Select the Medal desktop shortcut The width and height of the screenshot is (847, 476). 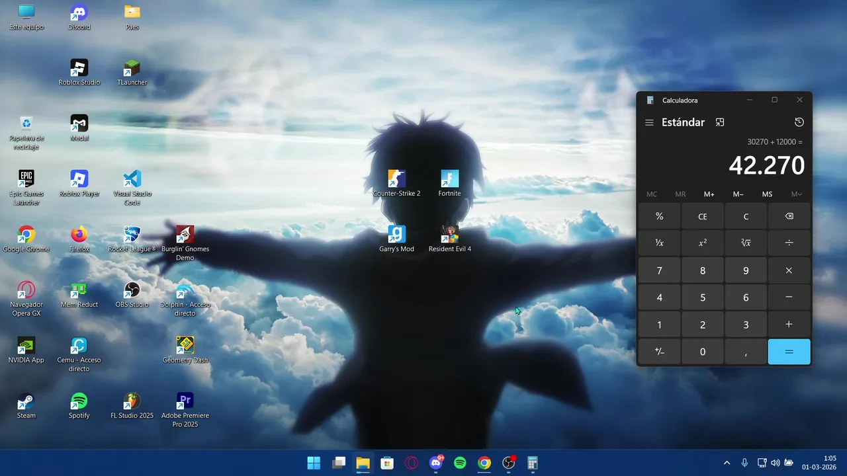coord(79,128)
